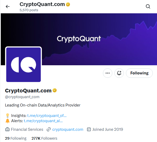157x142 pixels.
Task: Click the gold verified badge beside profile name
Action: coord(55,90)
